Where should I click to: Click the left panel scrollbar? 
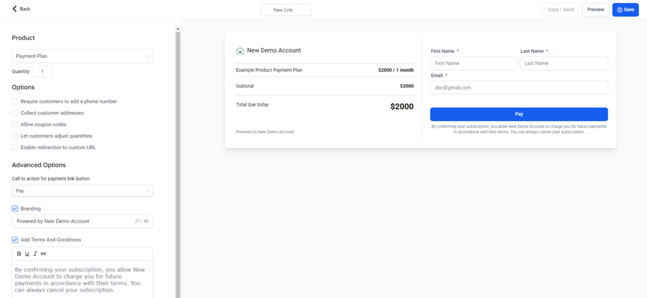[178, 164]
